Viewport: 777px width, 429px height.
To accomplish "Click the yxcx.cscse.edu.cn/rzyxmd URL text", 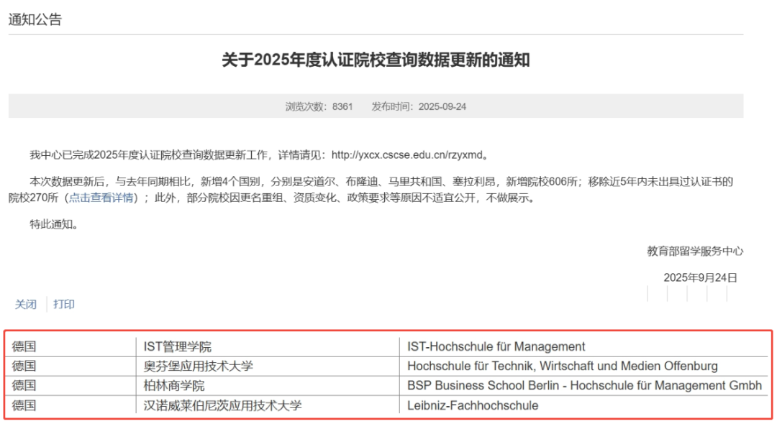I will pos(409,154).
